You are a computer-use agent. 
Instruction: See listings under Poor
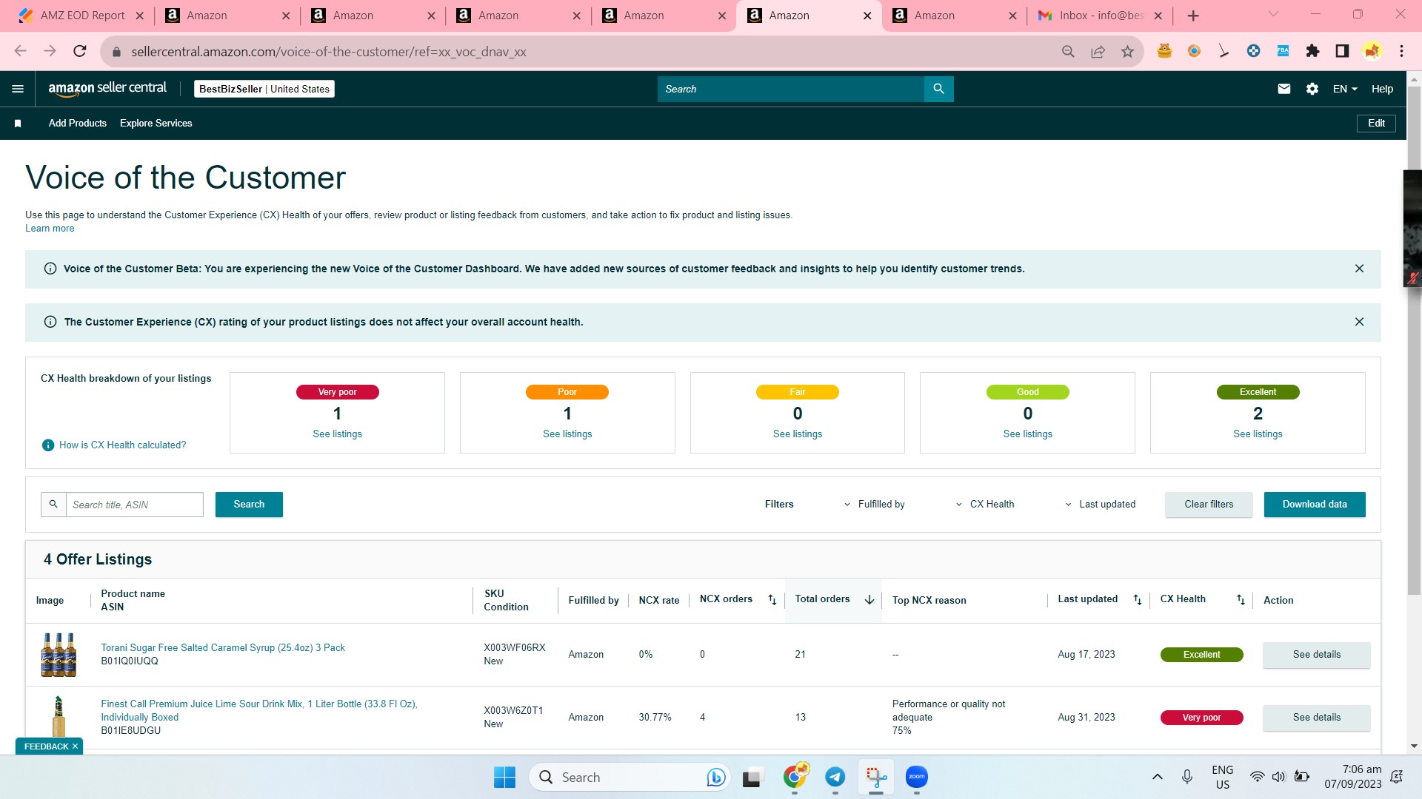pyautogui.click(x=567, y=434)
